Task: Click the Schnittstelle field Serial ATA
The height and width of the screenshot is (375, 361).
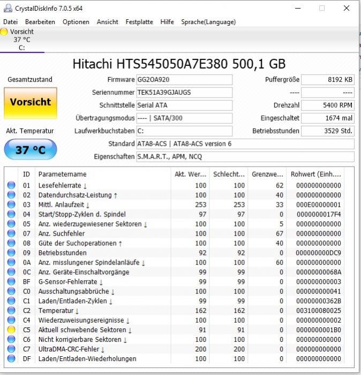Action: (x=184, y=105)
